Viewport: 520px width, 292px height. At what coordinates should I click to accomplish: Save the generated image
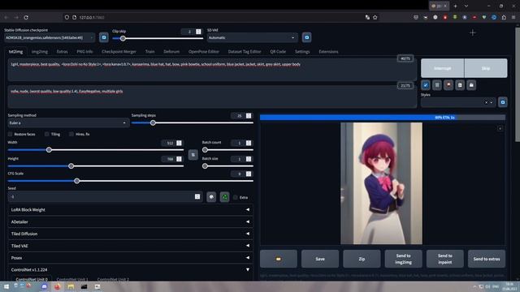click(x=320, y=259)
